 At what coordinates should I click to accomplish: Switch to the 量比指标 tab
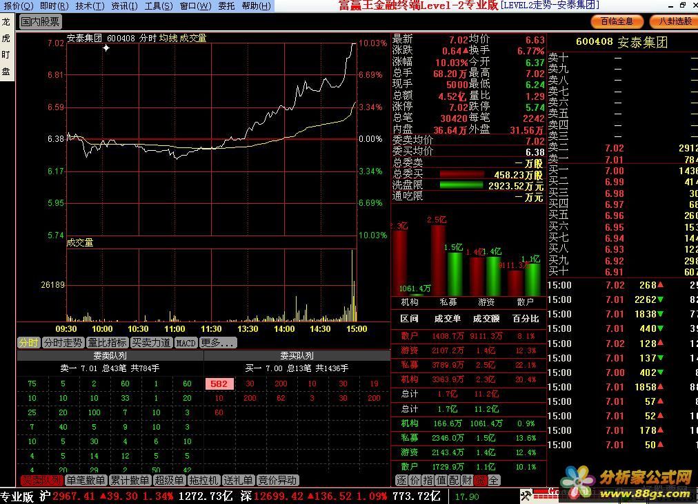click(108, 343)
